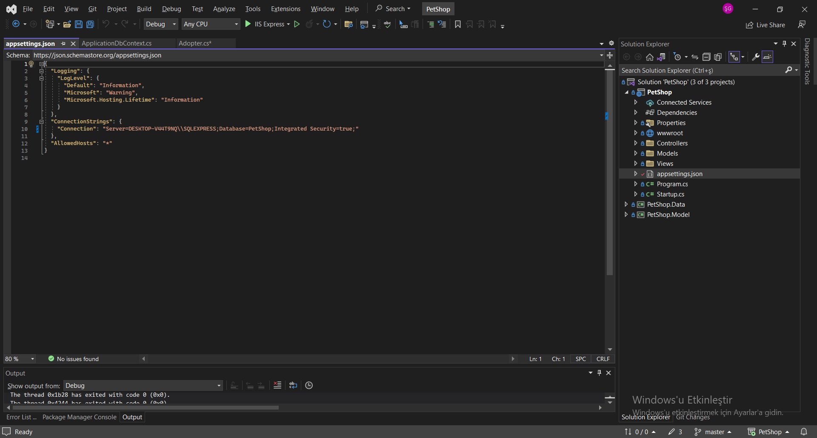Toggle word wrap in the Output window
The height and width of the screenshot is (438, 817).
pyautogui.click(x=293, y=386)
